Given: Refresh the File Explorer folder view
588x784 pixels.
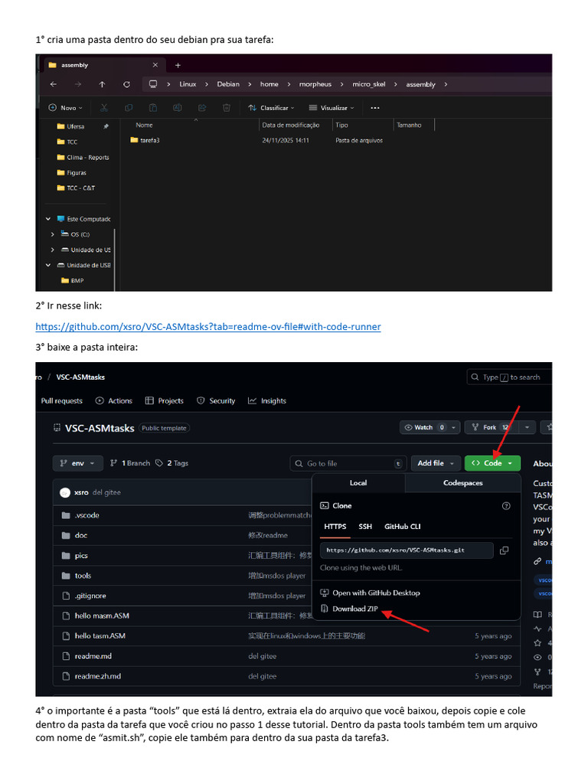Looking at the screenshot, I should [126, 84].
